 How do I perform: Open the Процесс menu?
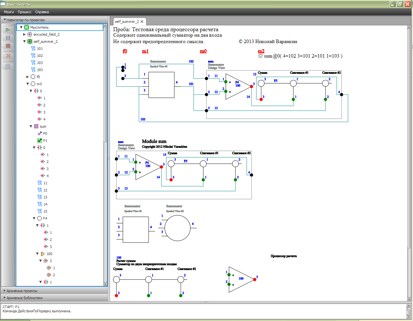coord(24,12)
